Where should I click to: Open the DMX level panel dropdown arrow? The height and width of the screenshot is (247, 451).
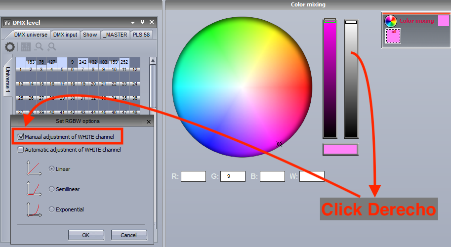tap(133, 22)
